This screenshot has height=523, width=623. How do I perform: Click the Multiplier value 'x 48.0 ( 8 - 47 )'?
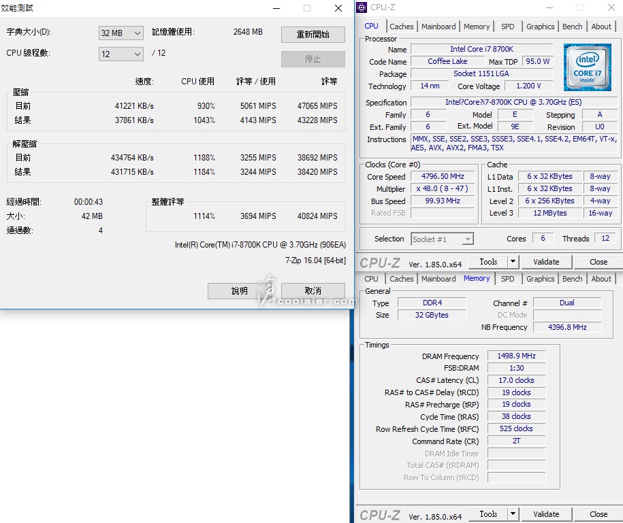point(443,189)
